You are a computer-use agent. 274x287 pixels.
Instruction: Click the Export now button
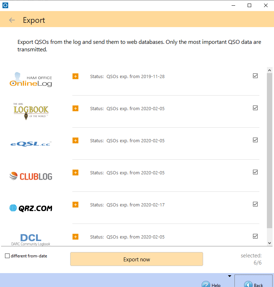(136, 259)
